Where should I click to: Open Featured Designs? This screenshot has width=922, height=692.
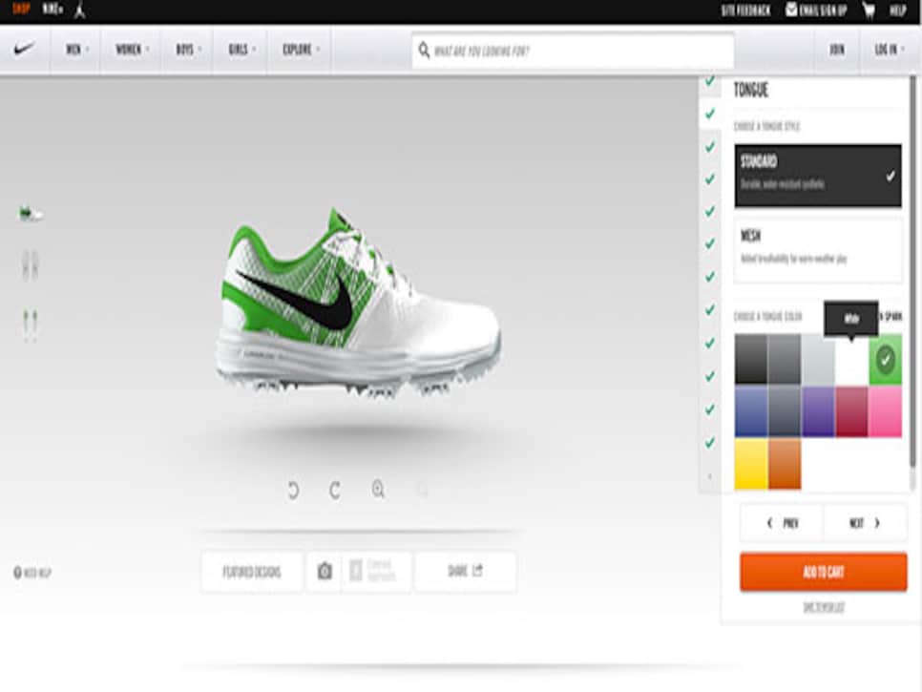pyautogui.click(x=252, y=571)
